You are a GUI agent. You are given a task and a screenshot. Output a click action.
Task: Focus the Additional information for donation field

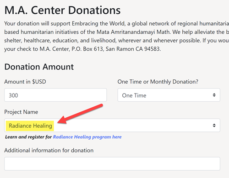(112, 164)
